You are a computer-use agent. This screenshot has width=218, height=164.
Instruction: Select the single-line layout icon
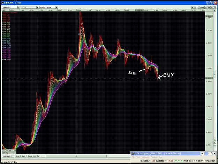pos(206,7)
